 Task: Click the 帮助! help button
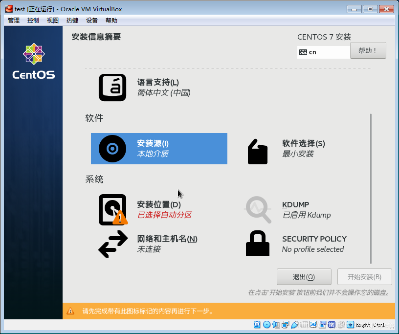point(368,50)
